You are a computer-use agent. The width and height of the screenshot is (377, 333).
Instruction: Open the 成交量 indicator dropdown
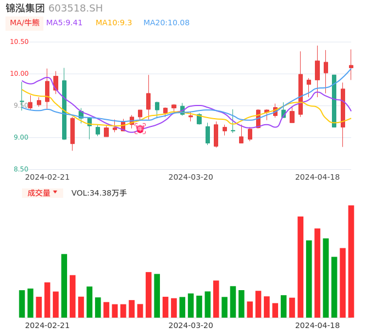pos(42,193)
